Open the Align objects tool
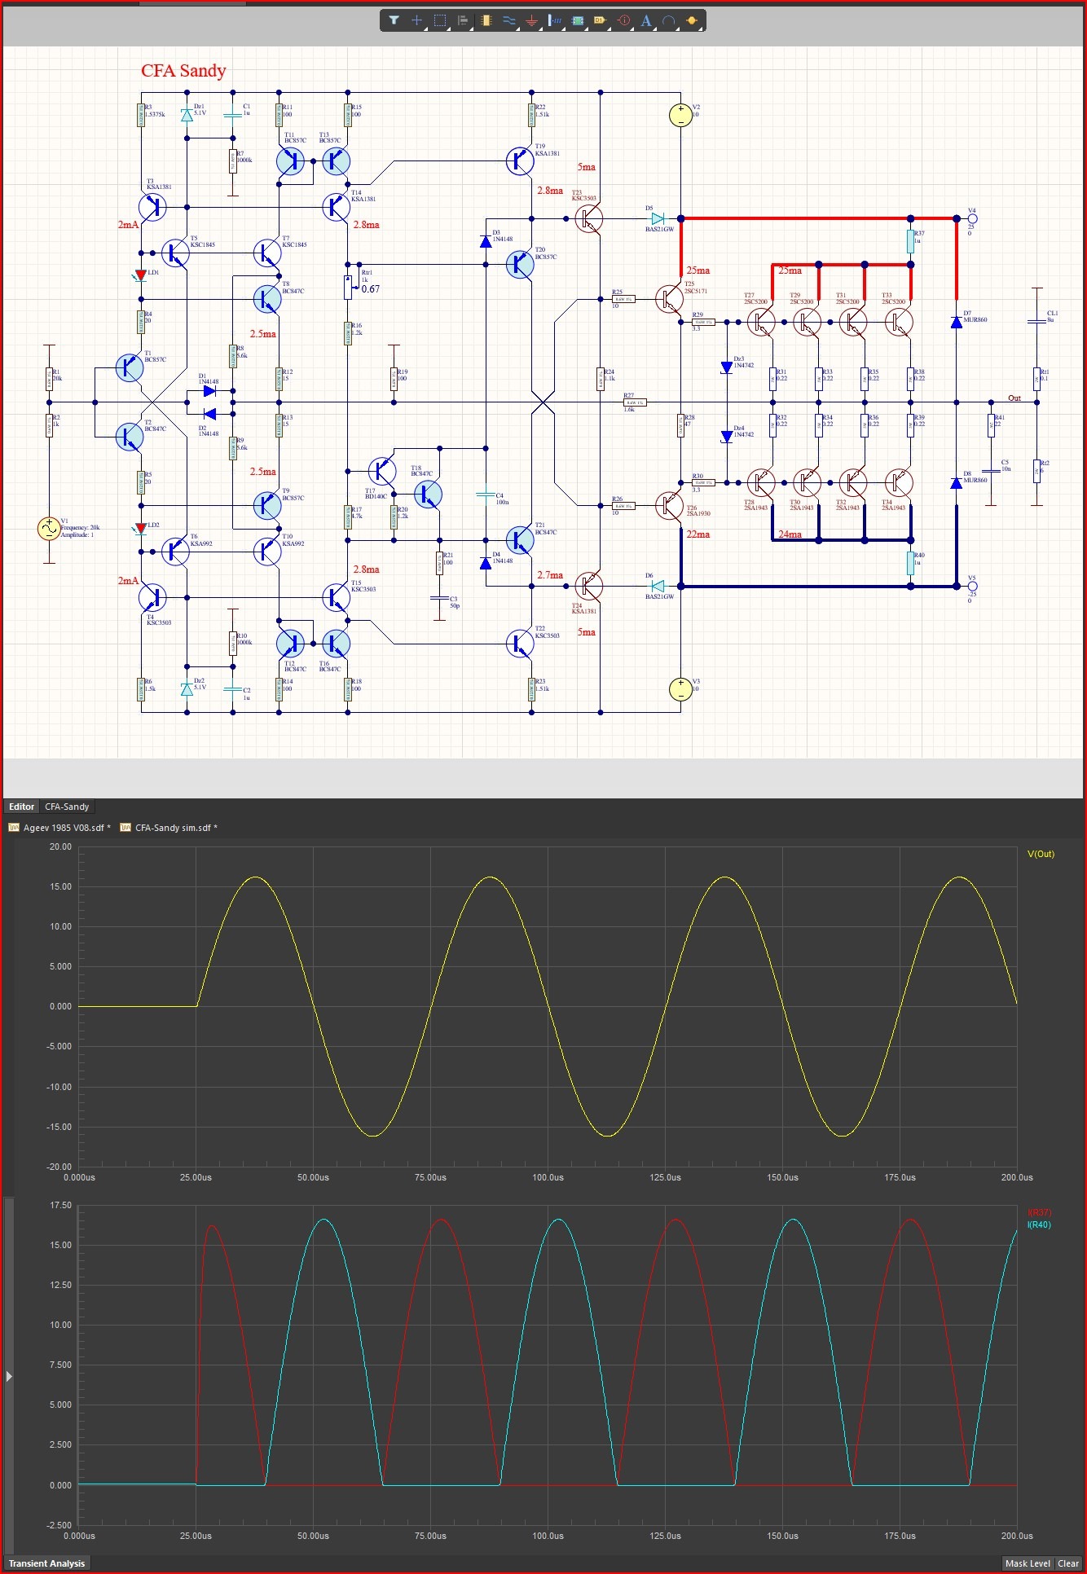Image resolution: width=1087 pixels, height=1574 pixels. coord(463,20)
